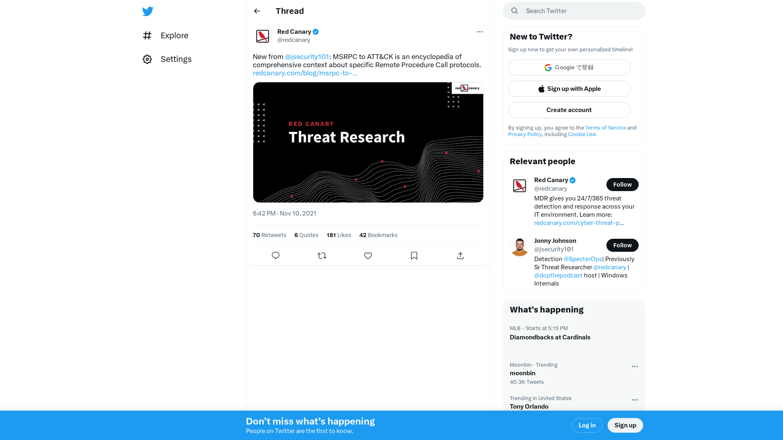
Task: Retweet using the retweet arrows icon
Action: click(x=322, y=255)
